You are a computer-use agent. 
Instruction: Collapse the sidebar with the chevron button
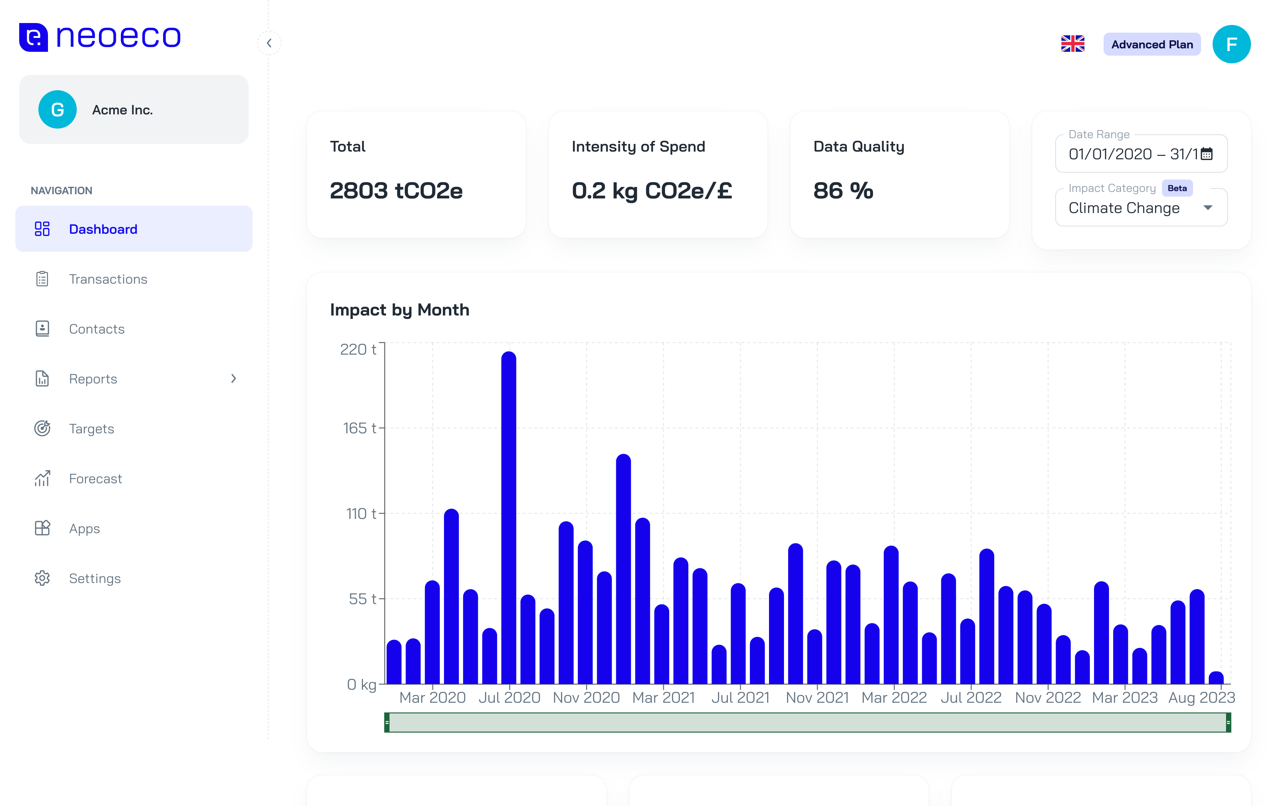coord(269,43)
